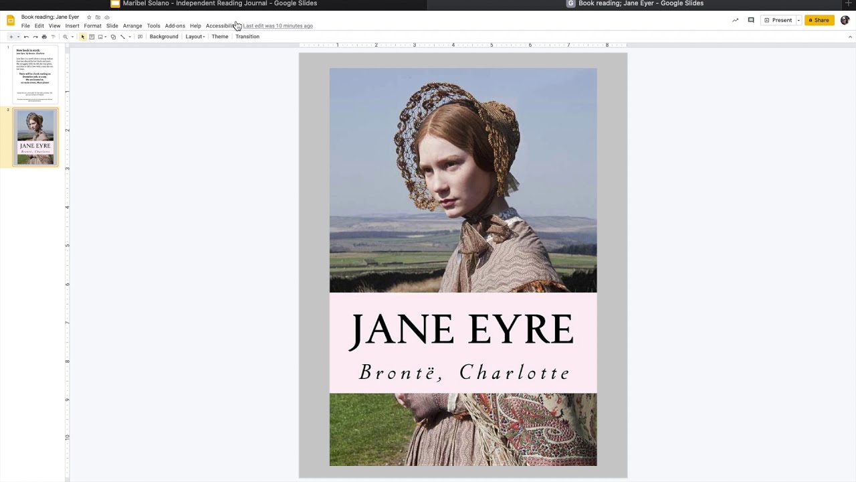This screenshot has width=856, height=482.
Task: Open the Accessibility menu
Action: pyautogui.click(x=221, y=26)
